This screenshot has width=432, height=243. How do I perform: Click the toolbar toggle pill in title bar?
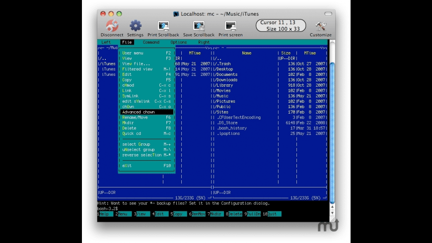click(x=328, y=14)
